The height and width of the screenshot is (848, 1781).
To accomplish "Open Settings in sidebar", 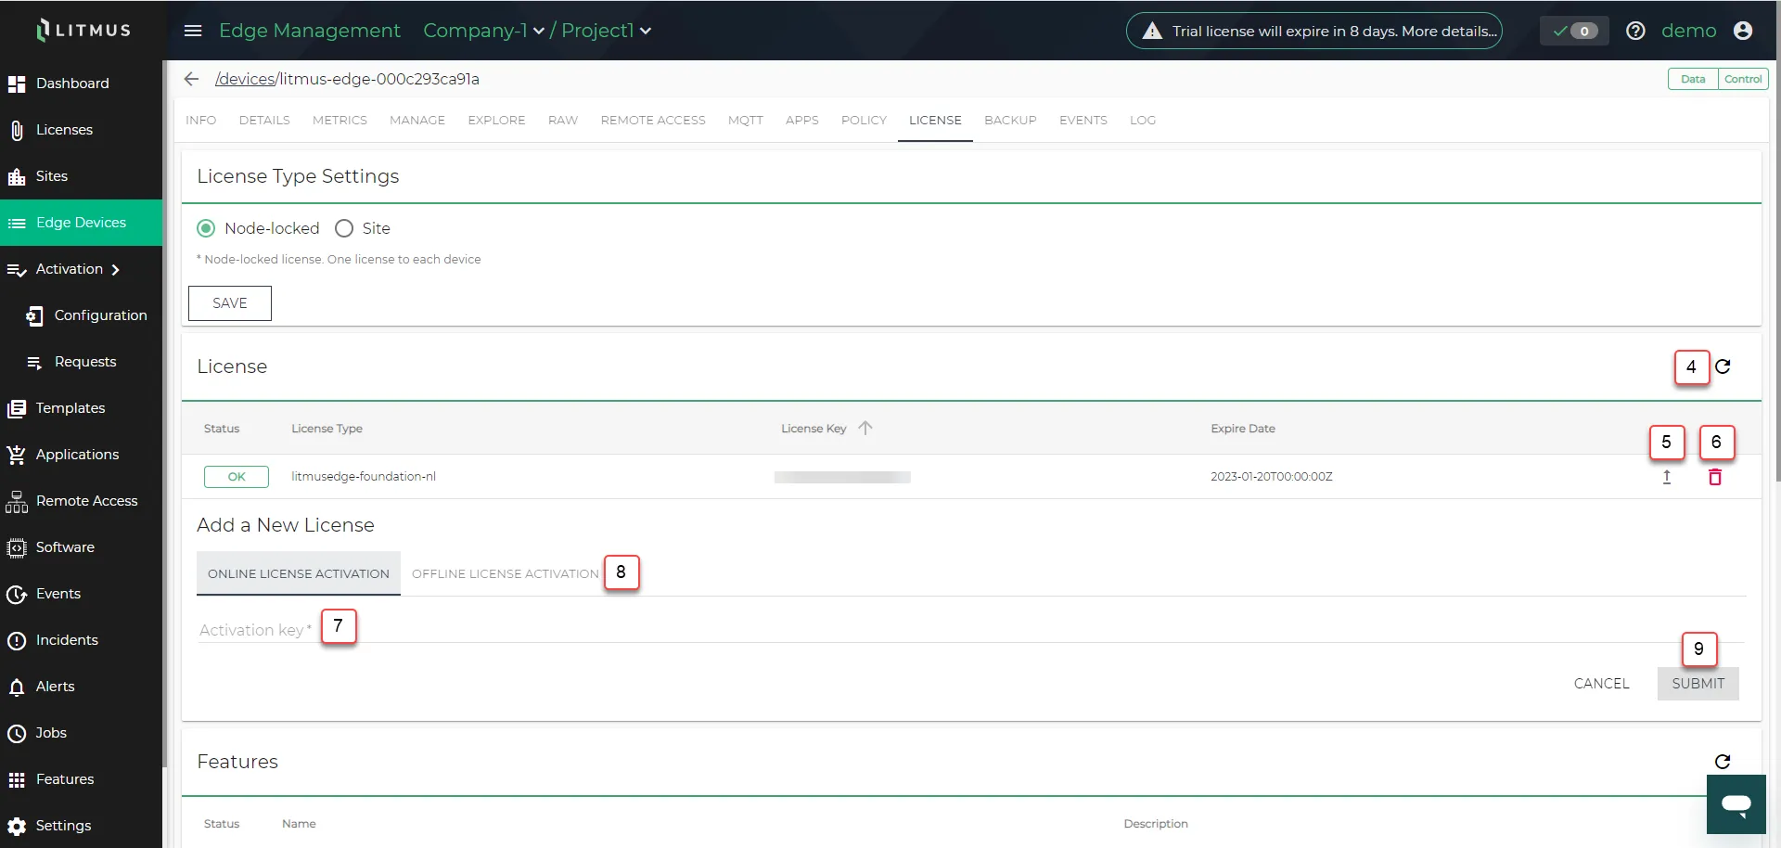I will click(x=81, y=826).
